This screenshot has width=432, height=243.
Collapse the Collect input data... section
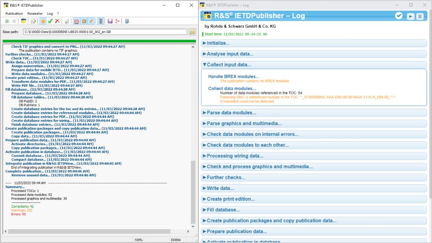tap(314, 65)
